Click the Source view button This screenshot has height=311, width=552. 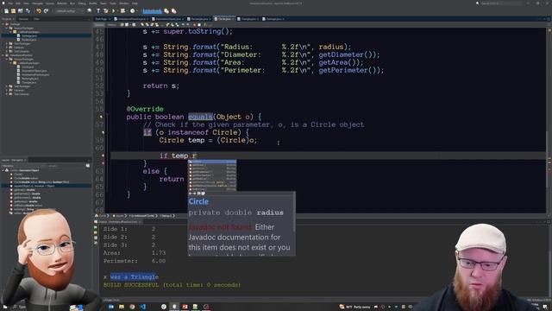click(x=100, y=25)
